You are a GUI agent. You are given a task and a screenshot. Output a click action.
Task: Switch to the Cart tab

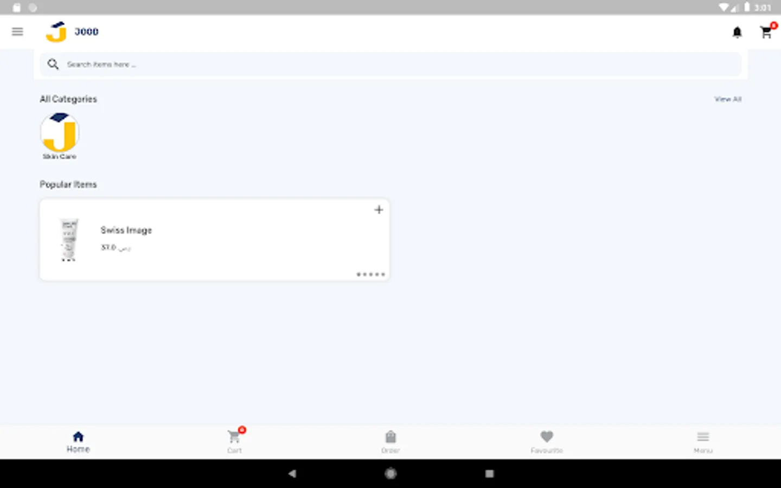point(235,441)
